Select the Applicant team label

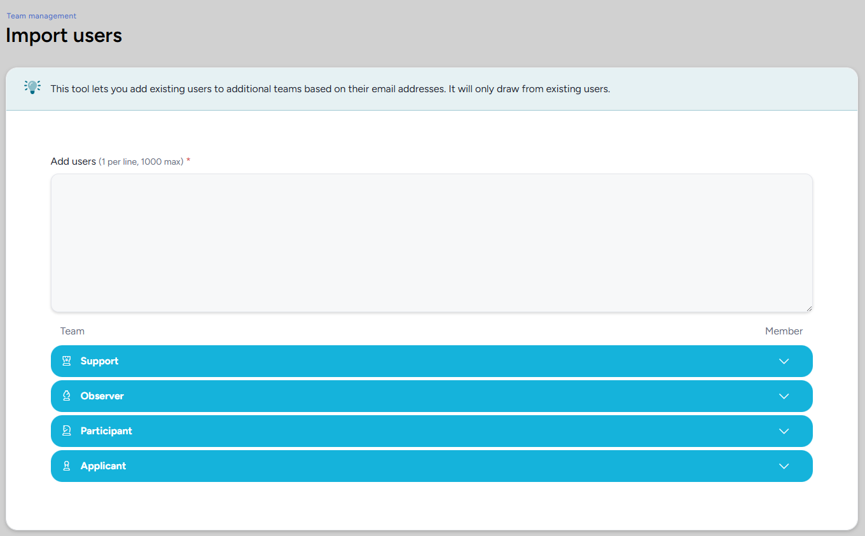pyautogui.click(x=103, y=466)
